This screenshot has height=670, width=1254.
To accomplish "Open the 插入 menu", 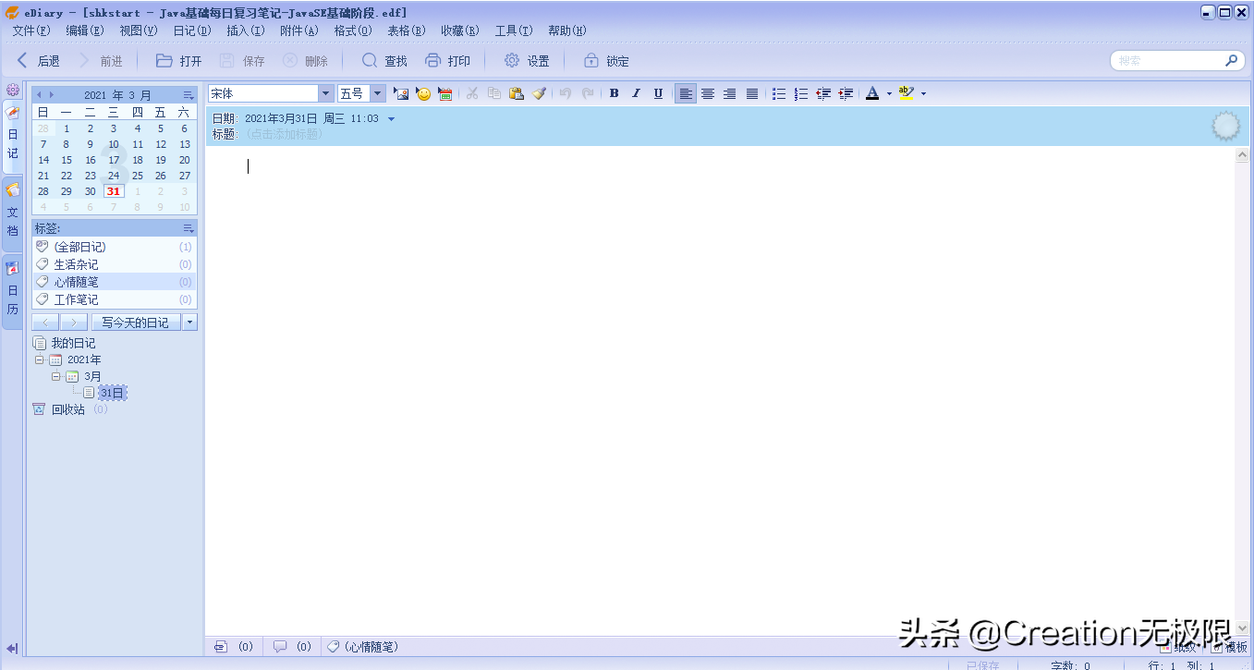I will click(x=244, y=30).
